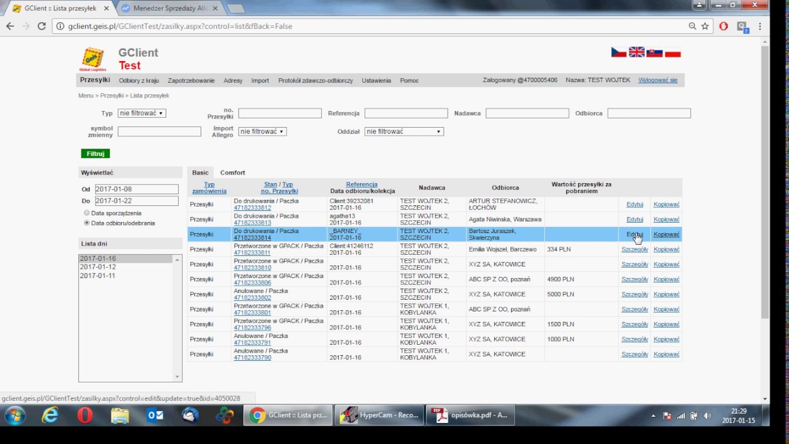The width and height of the screenshot is (789, 444).
Task: Switch to opisówka.pdf in the taskbar
Action: (x=470, y=416)
